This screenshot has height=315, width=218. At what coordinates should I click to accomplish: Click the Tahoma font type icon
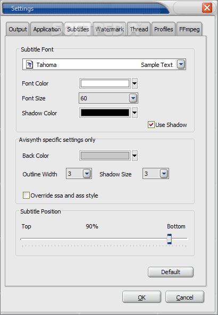[x=30, y=64]
